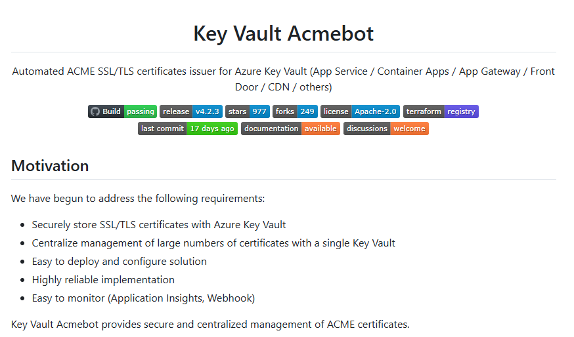Click the 977 star count
The width and height of the screenshot is (574, 337).
[x=259, y=111]
